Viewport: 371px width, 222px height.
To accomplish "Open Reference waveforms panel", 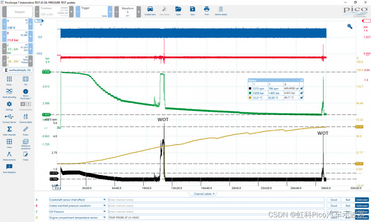I will pos(25,143).
